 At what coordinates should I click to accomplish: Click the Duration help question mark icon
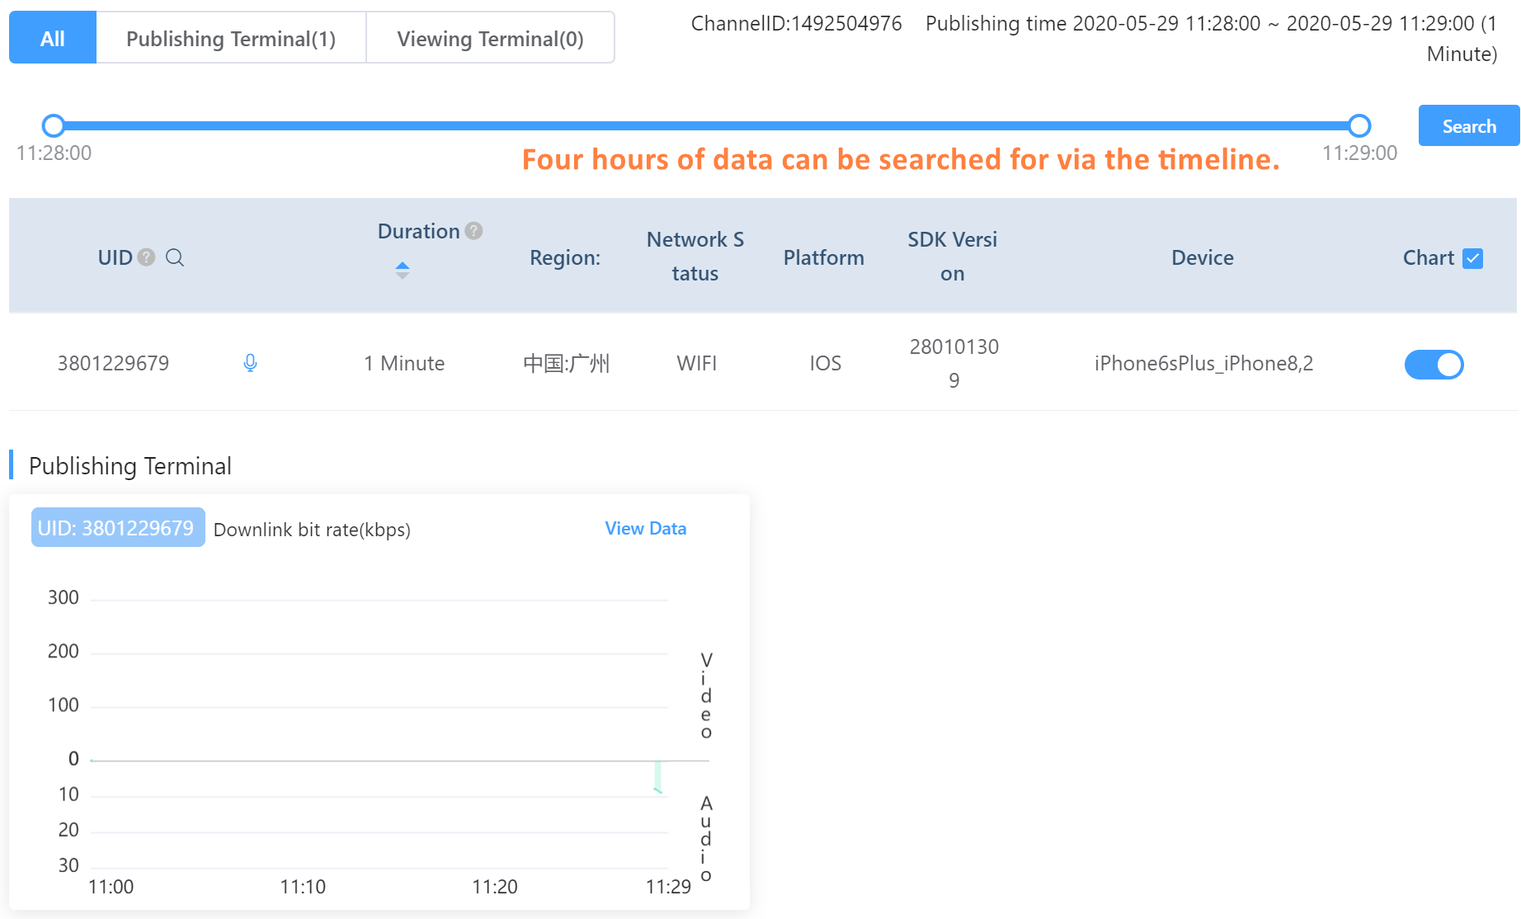click(x=473, y=231)
